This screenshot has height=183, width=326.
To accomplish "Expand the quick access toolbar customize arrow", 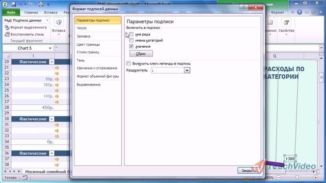I will click(x=48, y=5).
